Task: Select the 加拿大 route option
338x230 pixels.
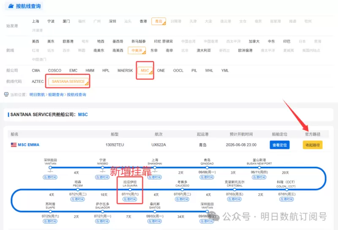Action: click(x=254, y=41)
